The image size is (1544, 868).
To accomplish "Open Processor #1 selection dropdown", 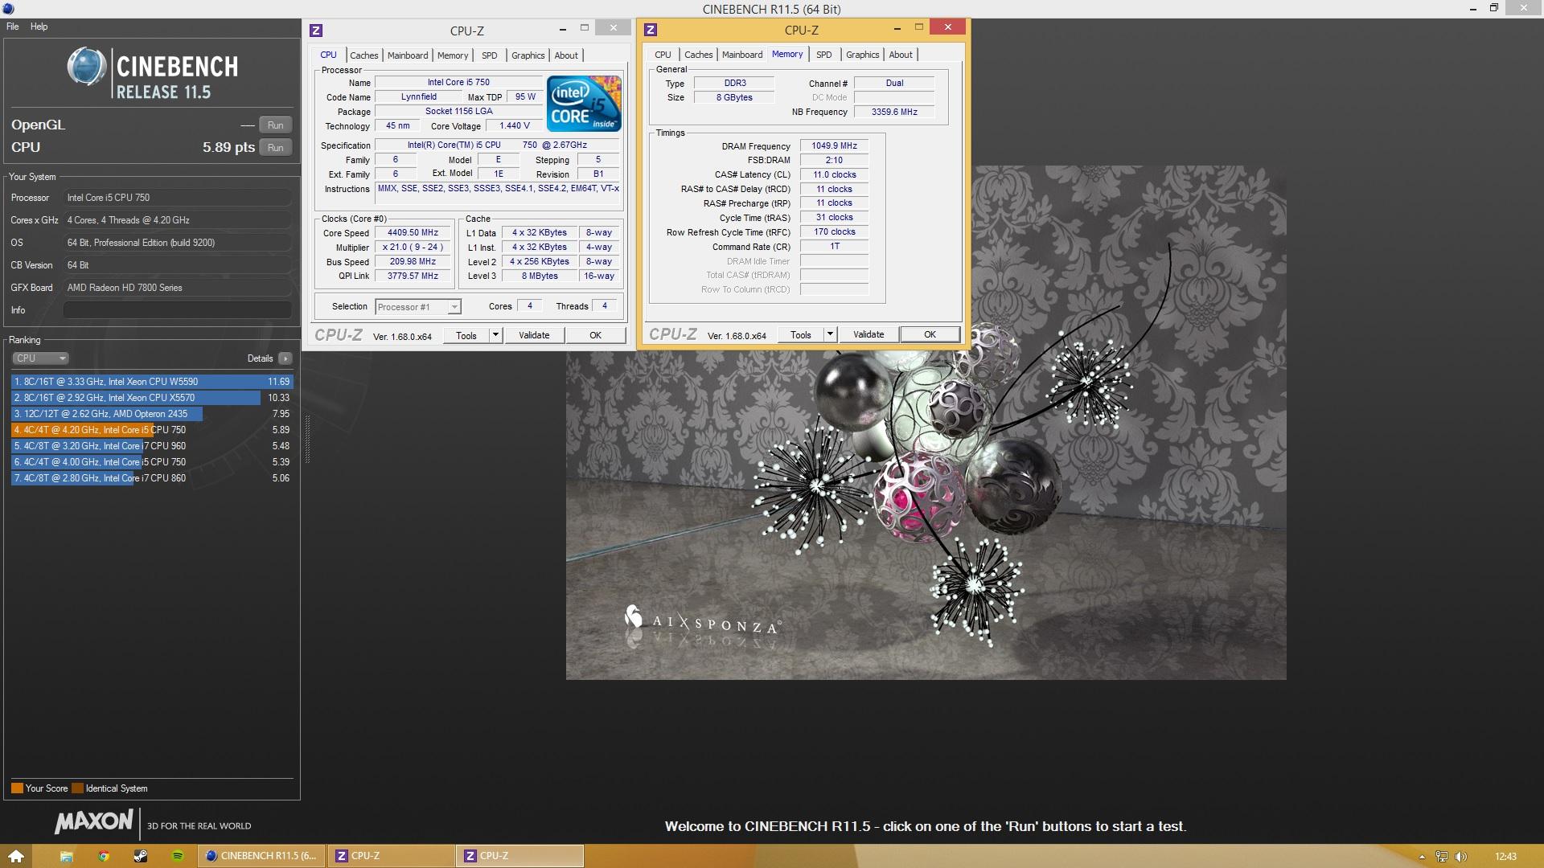I will pyautogui.click(x=418, y=307).
